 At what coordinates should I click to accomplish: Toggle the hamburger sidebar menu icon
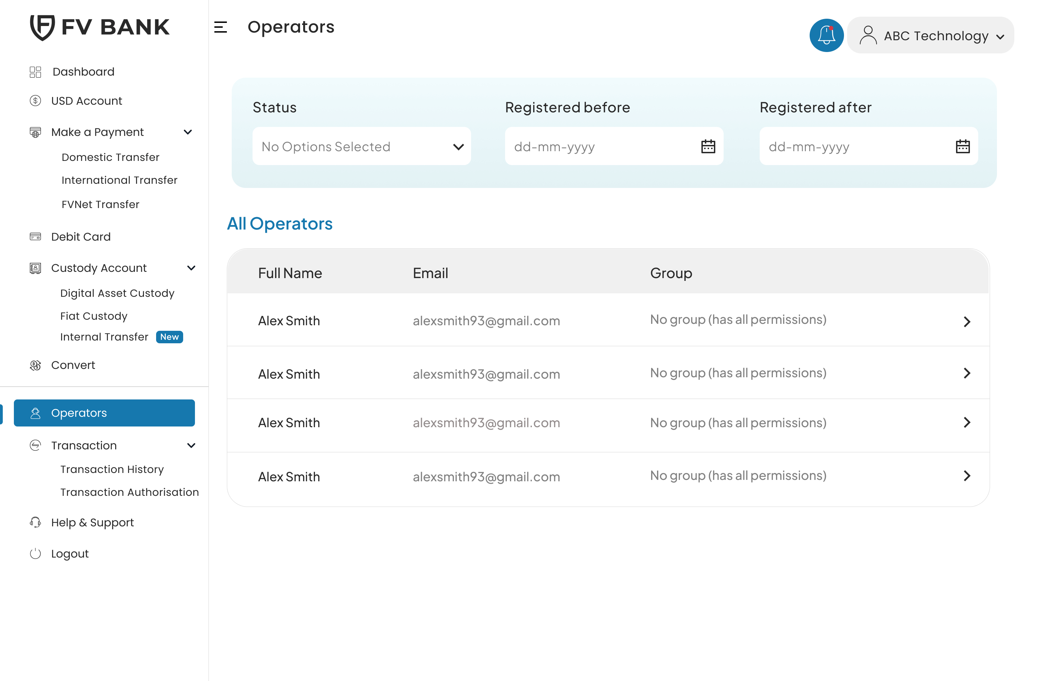click(220, 27)
